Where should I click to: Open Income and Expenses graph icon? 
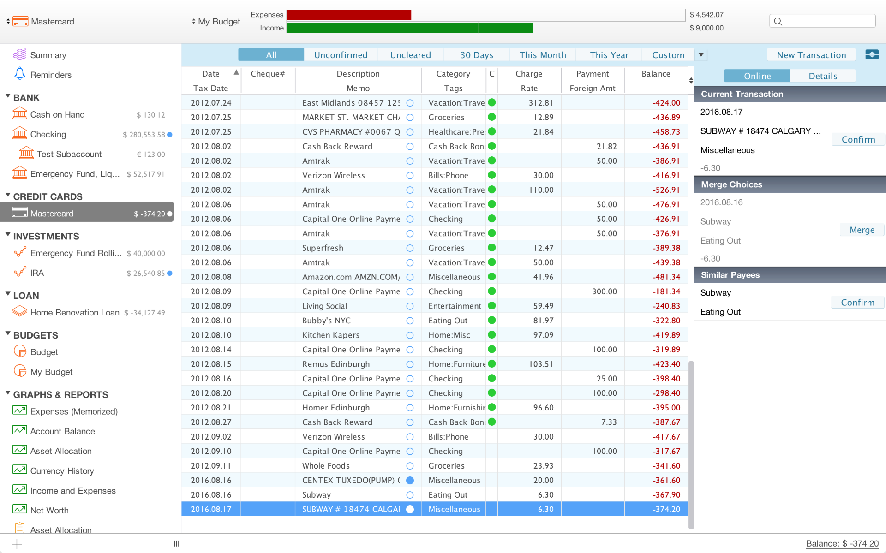pos(19,489)
